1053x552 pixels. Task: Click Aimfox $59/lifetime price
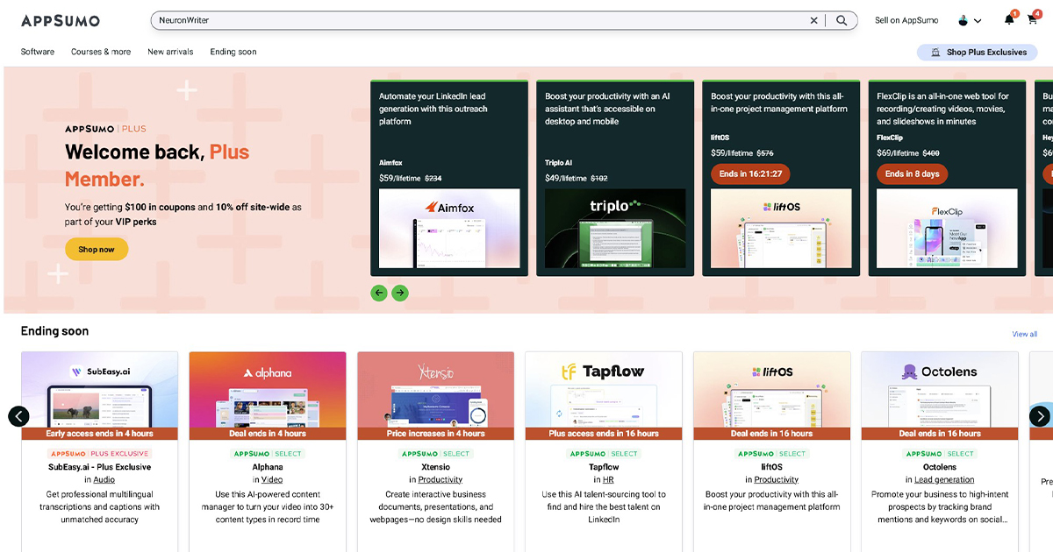pos(399,178)
